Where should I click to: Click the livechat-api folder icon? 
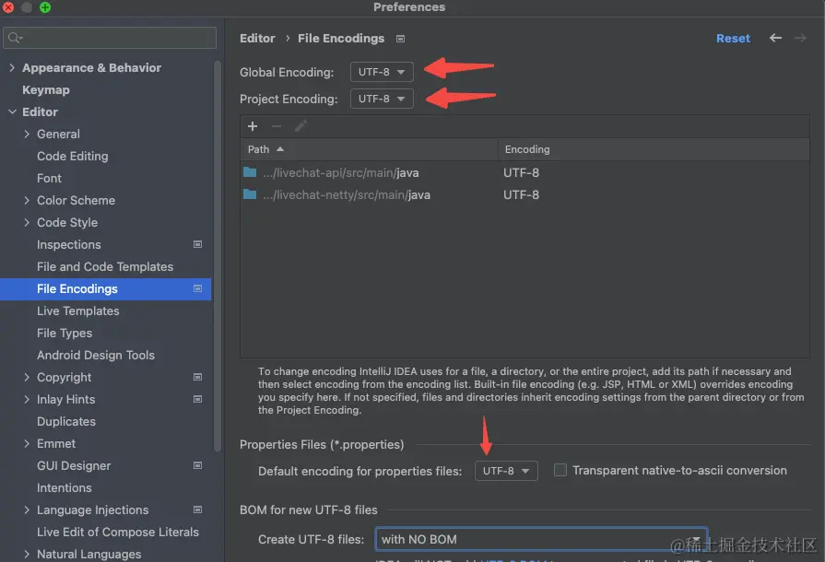pyautogui.click(x=250, y=172)
